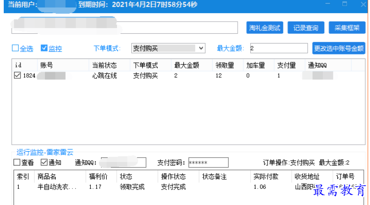Click the 福利价 column header
This screenshot has height=205, width=370.
[101, 176]
